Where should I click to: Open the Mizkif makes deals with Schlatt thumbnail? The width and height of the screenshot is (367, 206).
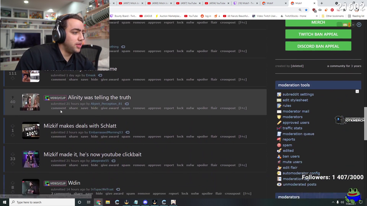[31, 130]
